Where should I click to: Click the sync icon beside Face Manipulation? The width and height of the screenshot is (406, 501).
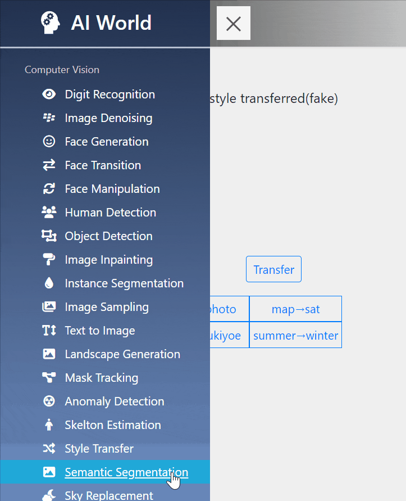click(49, 188)
